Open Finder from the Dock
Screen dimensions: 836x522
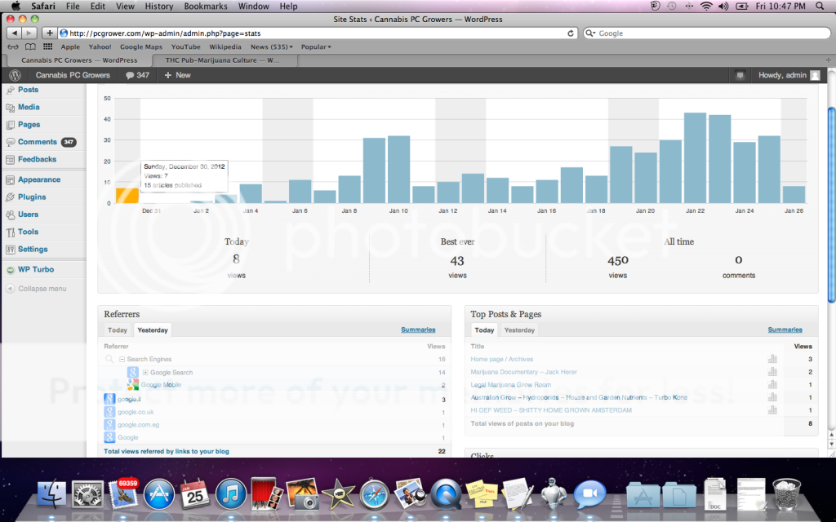[x=51, y=494]
